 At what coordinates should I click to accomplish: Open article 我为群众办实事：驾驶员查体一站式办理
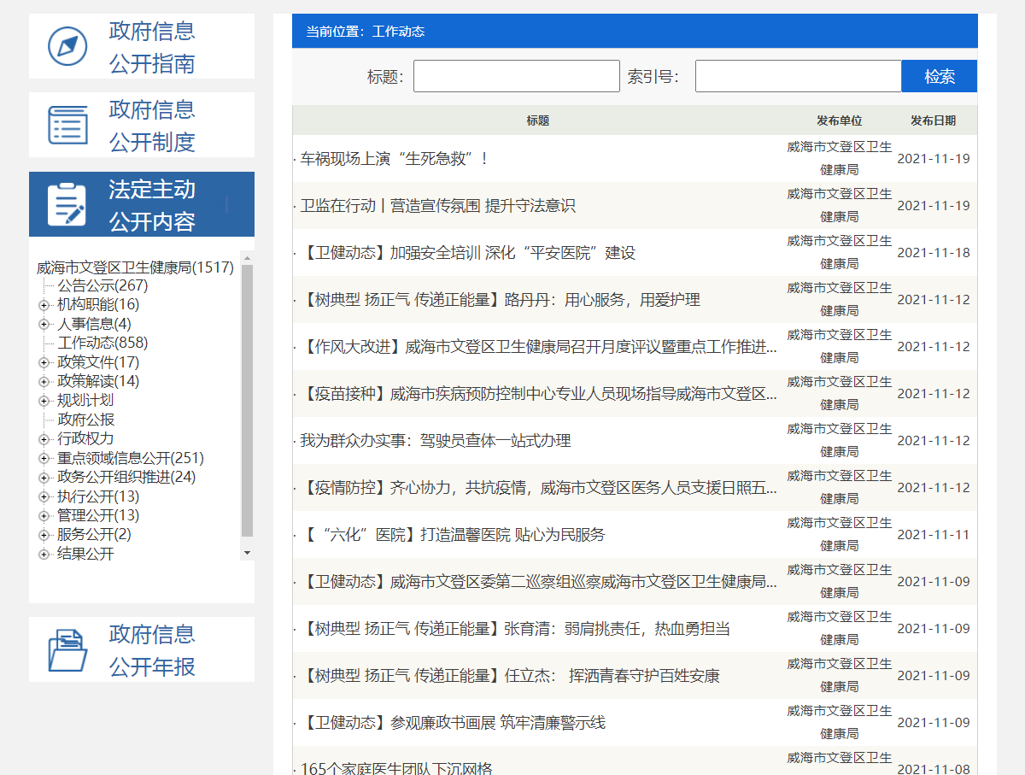tap(436, 441)
